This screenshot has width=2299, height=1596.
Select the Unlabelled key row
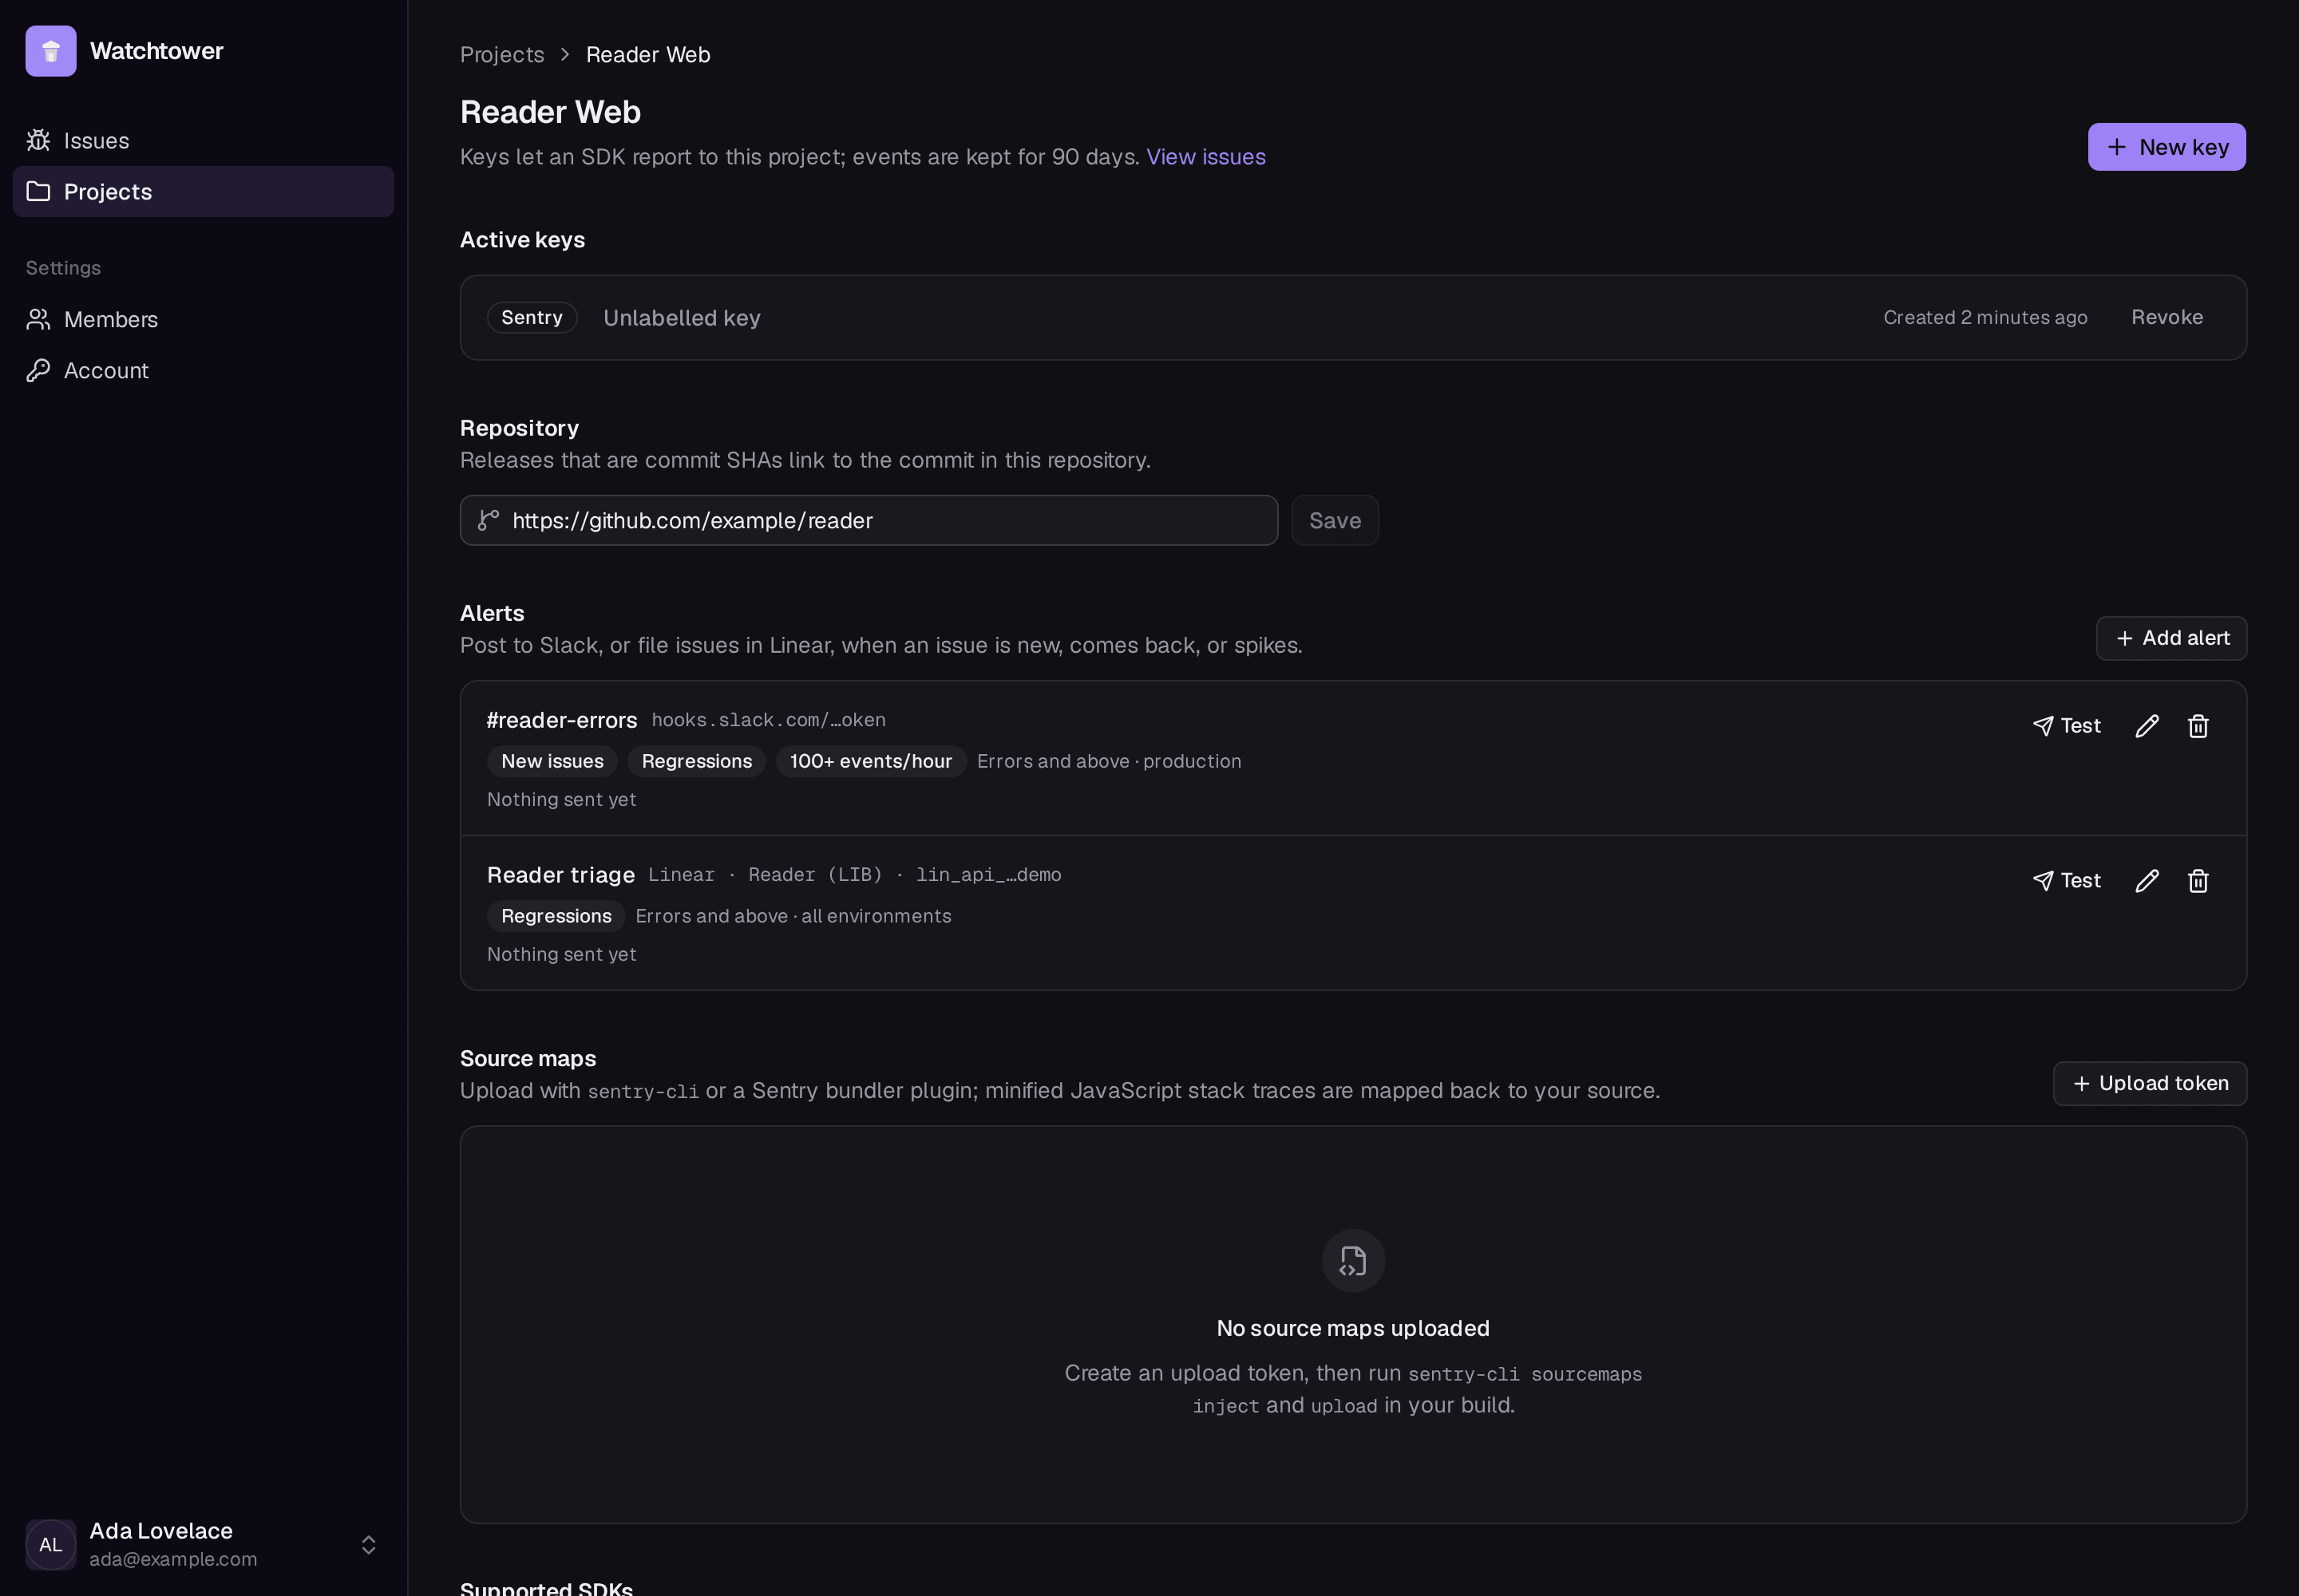(1354, 318)
